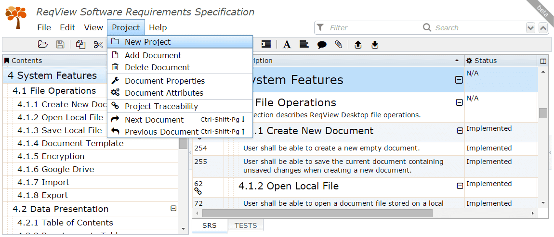This screenshot has width=554, height=237.
Task: Click the upload arrow toolbar icon
Action: [x=357, y=45]
